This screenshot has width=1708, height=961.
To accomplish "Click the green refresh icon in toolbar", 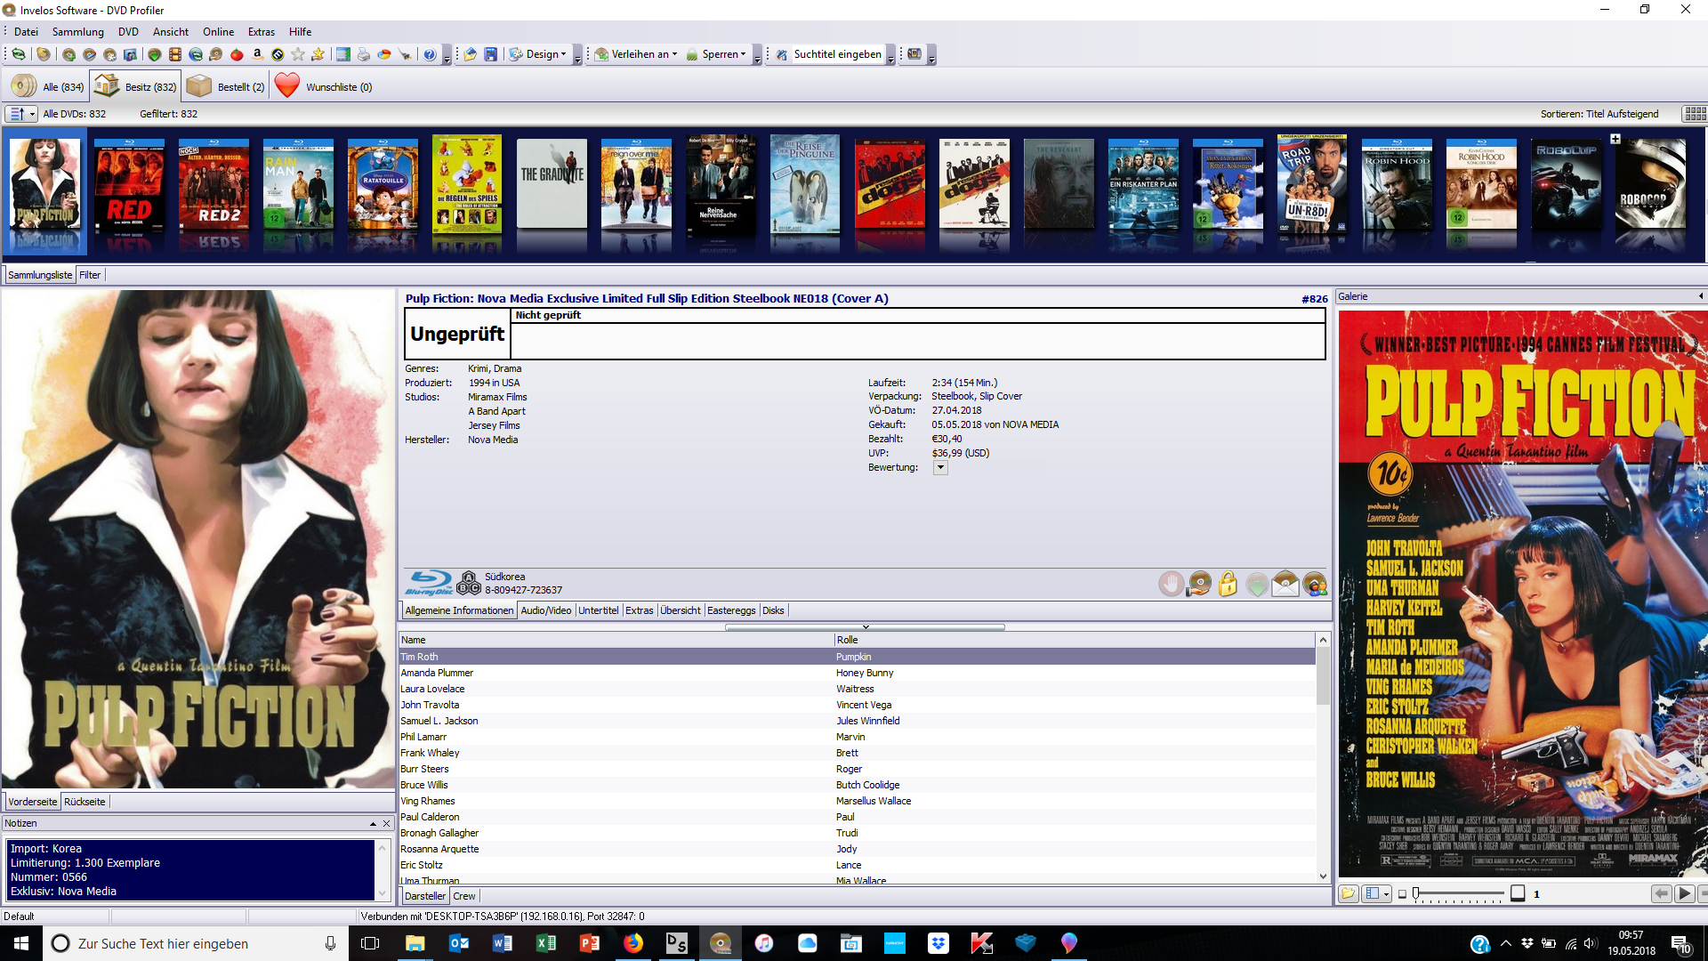I will [x=18, y=54].
